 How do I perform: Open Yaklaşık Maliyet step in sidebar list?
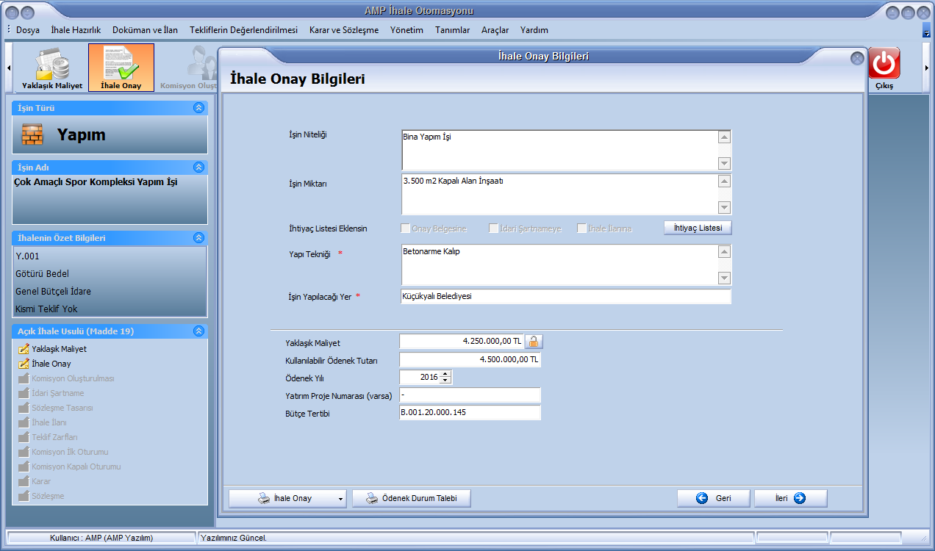[x=59, y=349]
